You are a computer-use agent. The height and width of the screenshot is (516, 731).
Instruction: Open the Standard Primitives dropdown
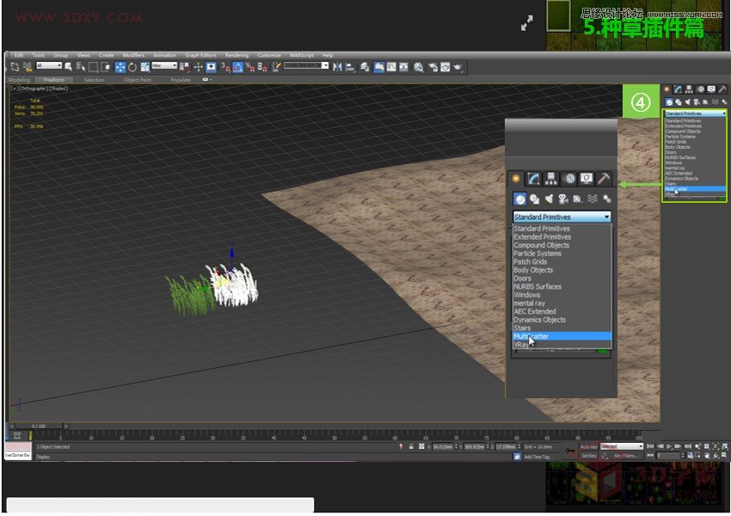[561, 216]
